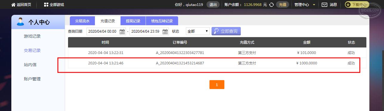Click timestamp 2020-04-04 13:22:31
Image resolution: width=384 pixels, height=111 pixels.
pyautogui.click(x=106, y=53)
